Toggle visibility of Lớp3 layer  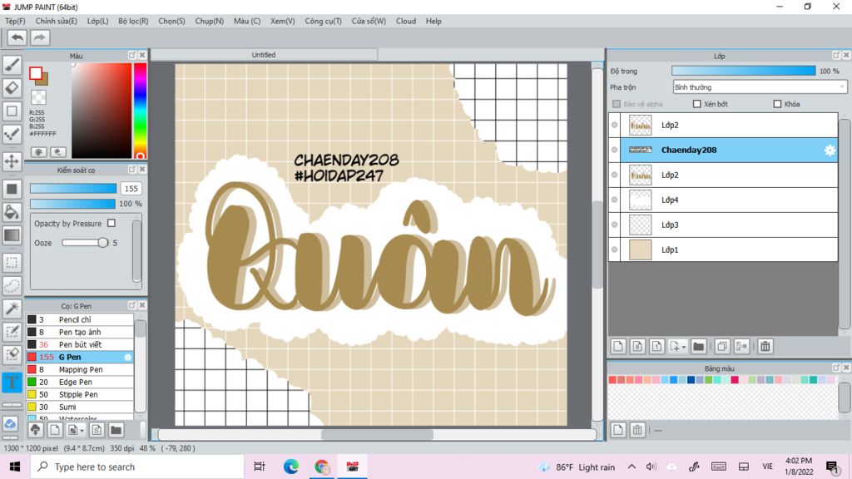(x=615, y=225)
